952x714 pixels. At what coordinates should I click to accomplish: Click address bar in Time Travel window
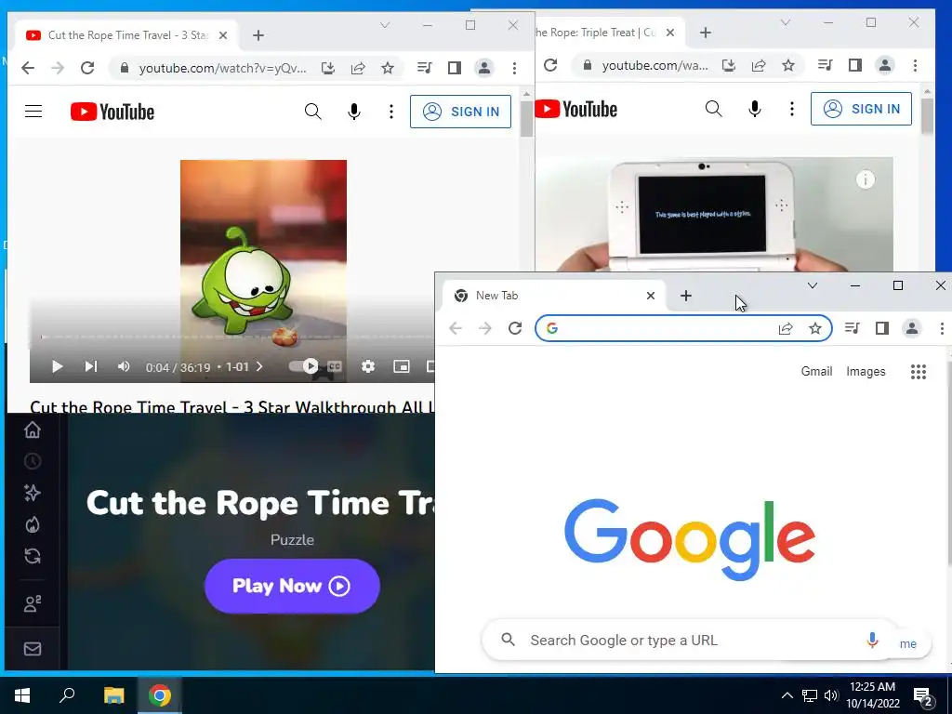[x=222, y=68]
